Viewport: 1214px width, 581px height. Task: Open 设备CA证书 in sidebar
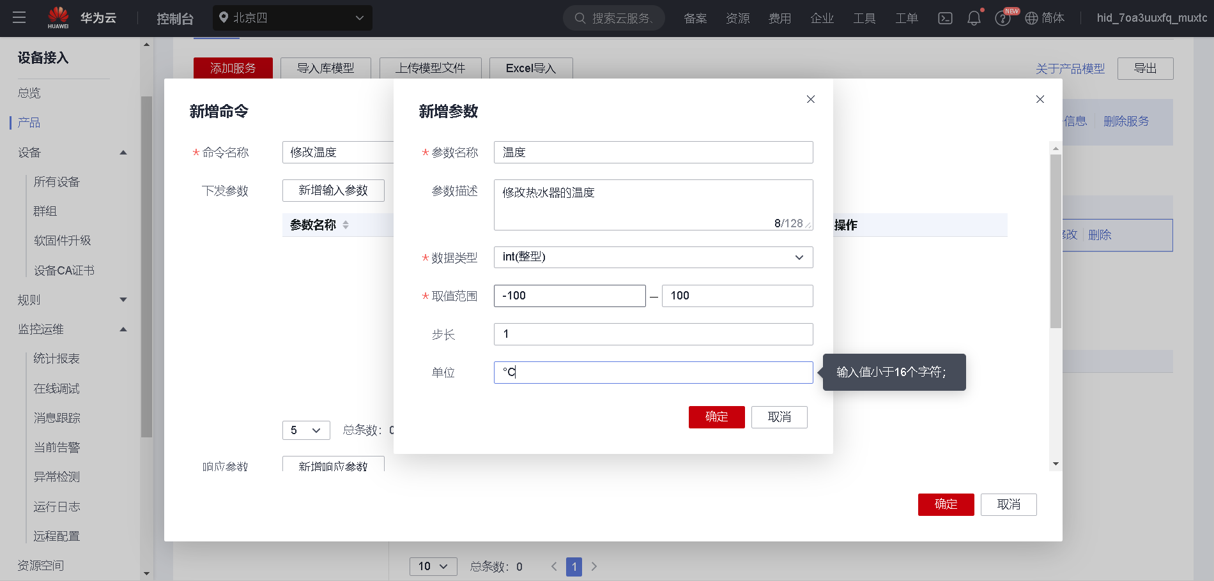[64, 271]
